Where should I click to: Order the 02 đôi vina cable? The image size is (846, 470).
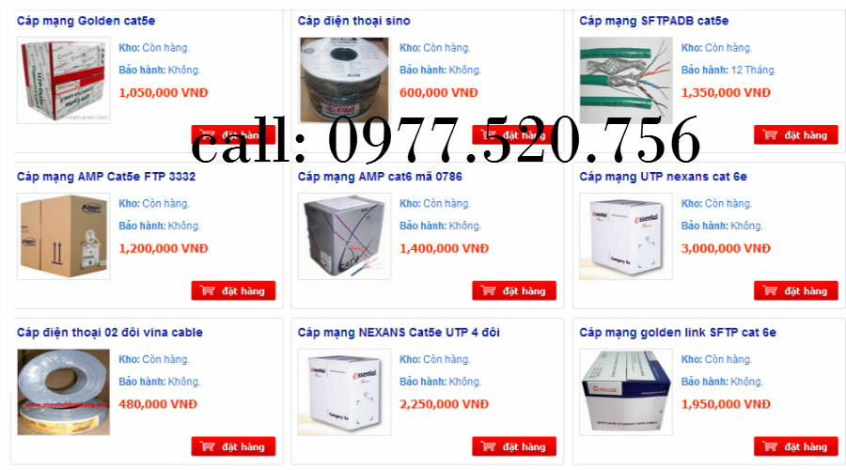233,446
